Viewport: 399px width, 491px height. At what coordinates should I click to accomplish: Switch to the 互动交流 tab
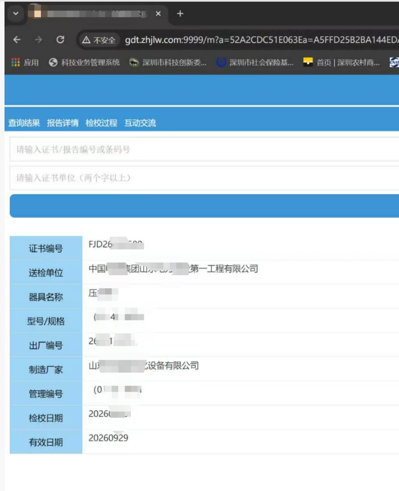pyautogui.click(x=140, y=123)
